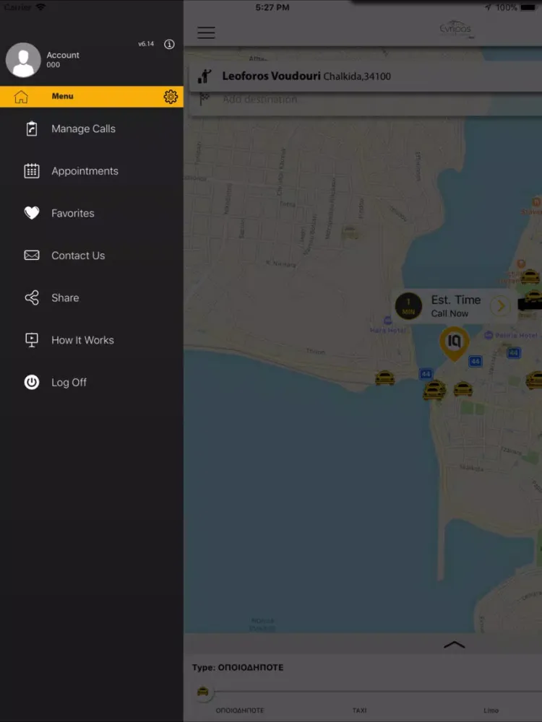
Task: Click the Menu label in yellow header
Action: point(63,96)
